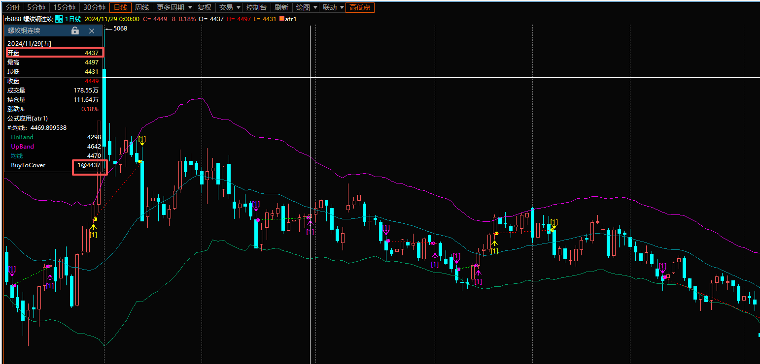
Task: Toggle the 高低点 high-low marker button
Action: [x=360, y=7]
